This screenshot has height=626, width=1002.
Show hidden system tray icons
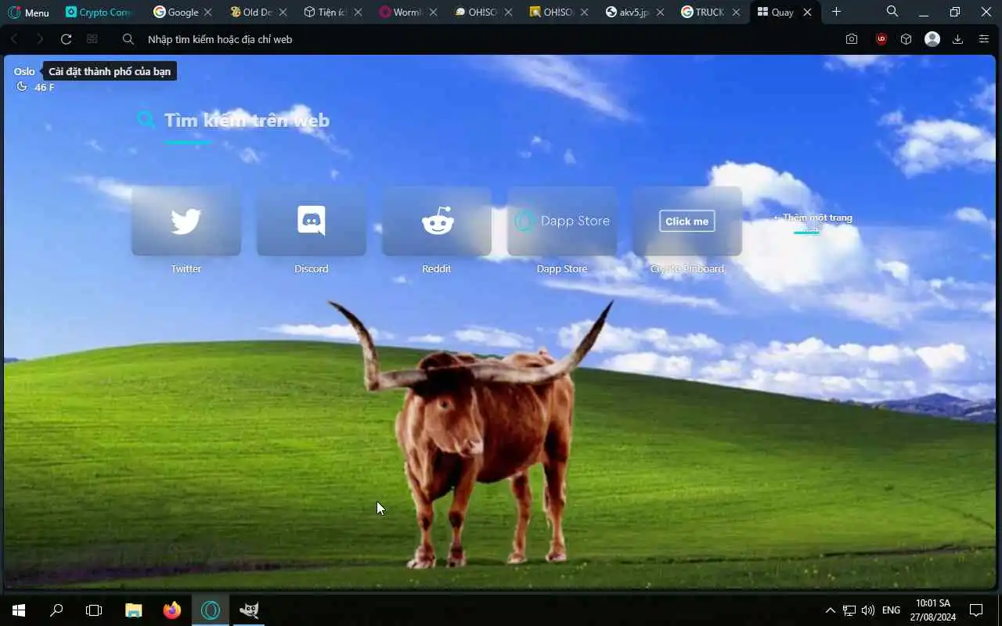click(x=831, y=610)
